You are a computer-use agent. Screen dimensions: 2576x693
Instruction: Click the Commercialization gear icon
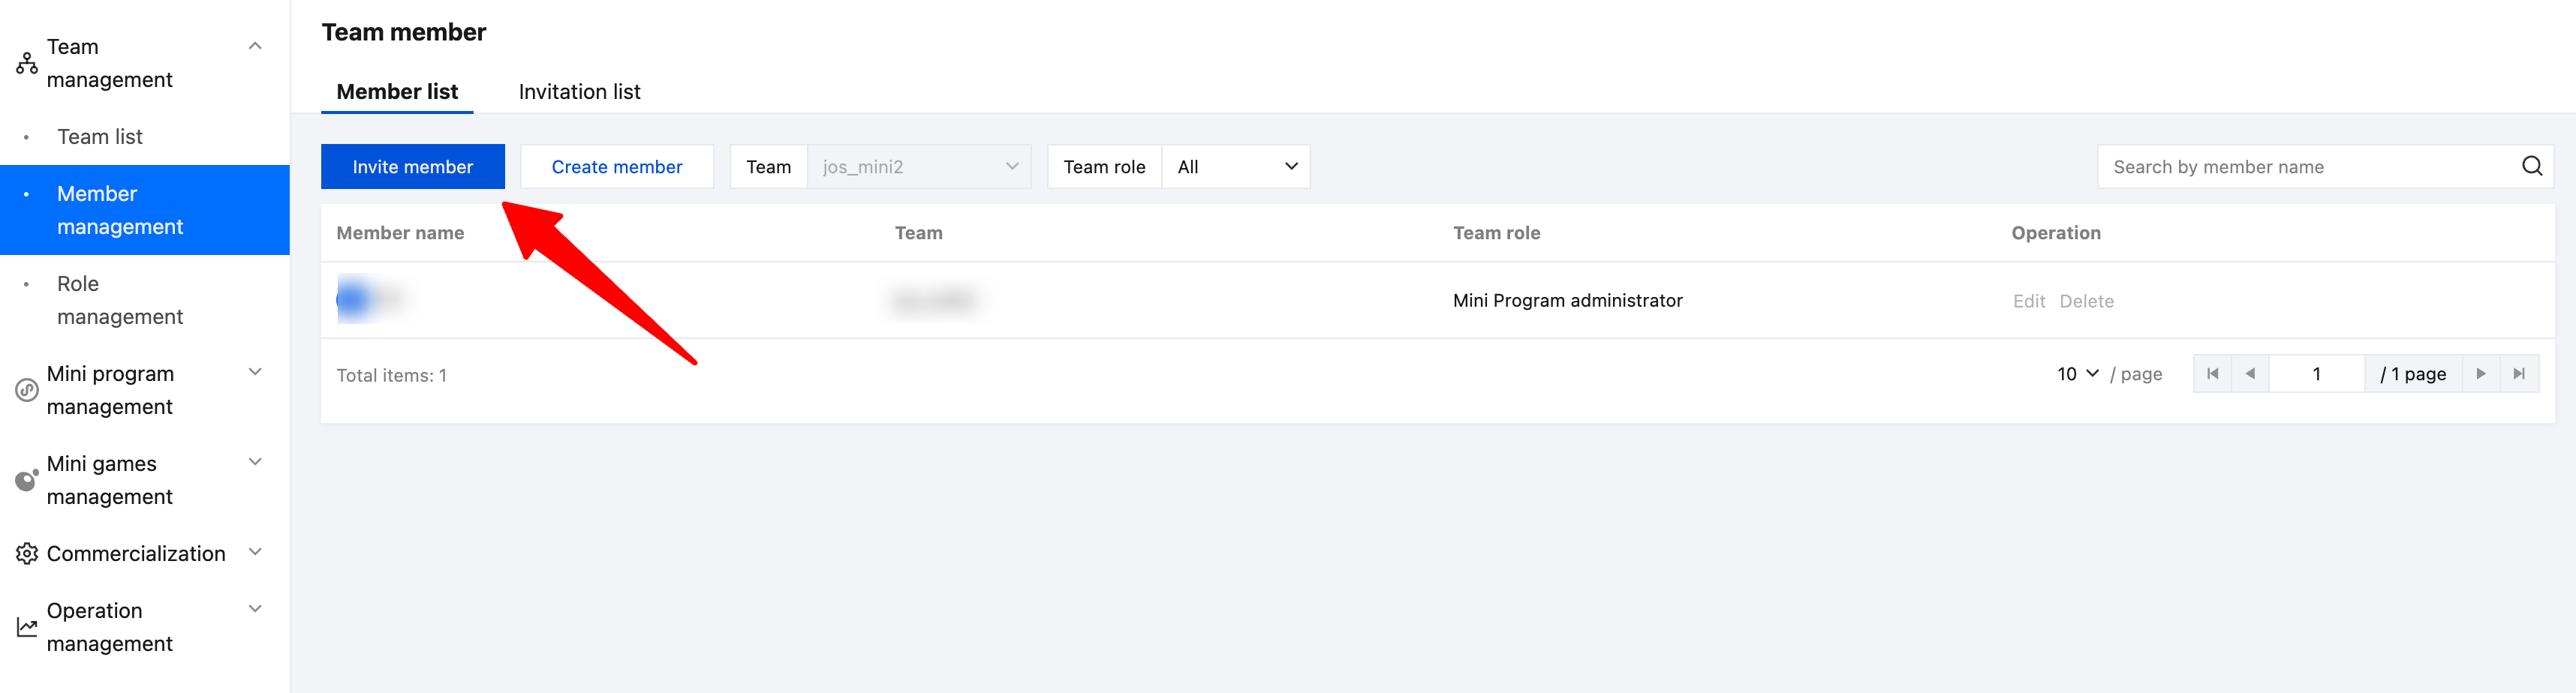click(x=27, y=554)
